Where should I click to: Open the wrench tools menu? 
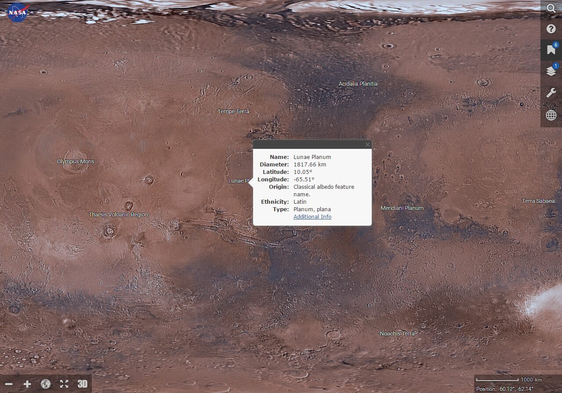pos(551,93)
